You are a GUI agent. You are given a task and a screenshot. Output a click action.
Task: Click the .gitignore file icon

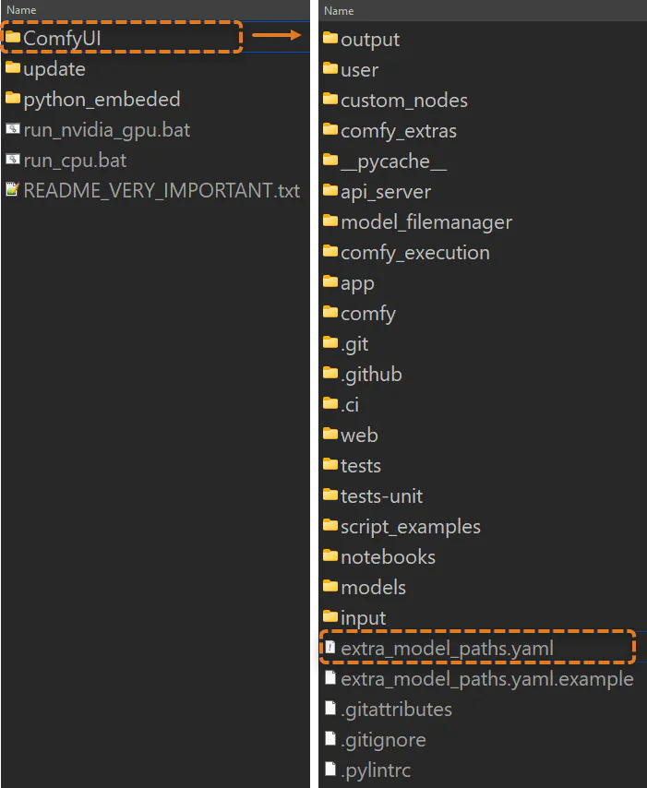click(x=330, y=738)
